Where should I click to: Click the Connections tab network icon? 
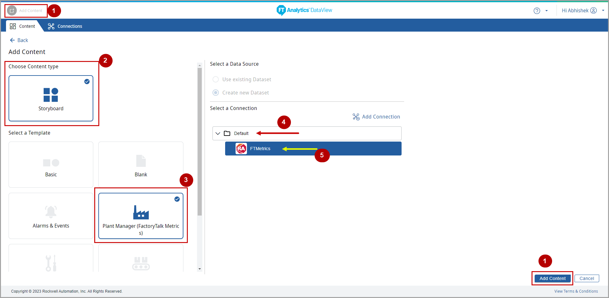tap(51, 26)
